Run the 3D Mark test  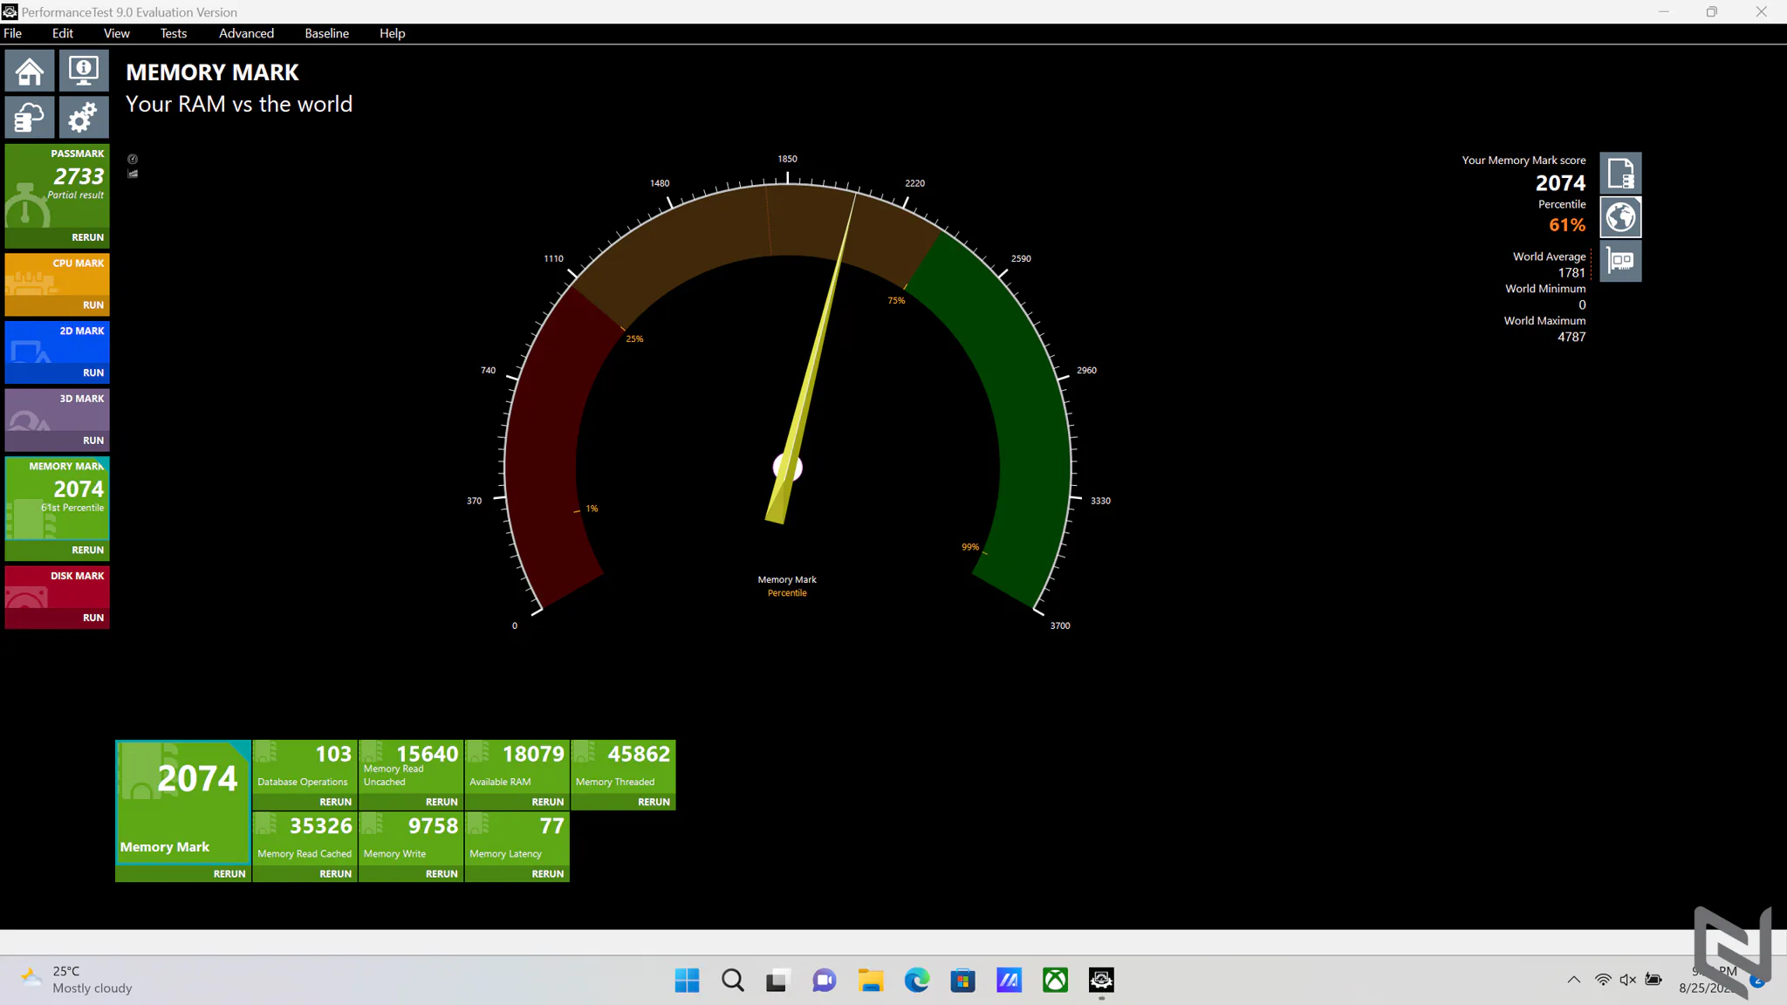(x=93, y=441)
